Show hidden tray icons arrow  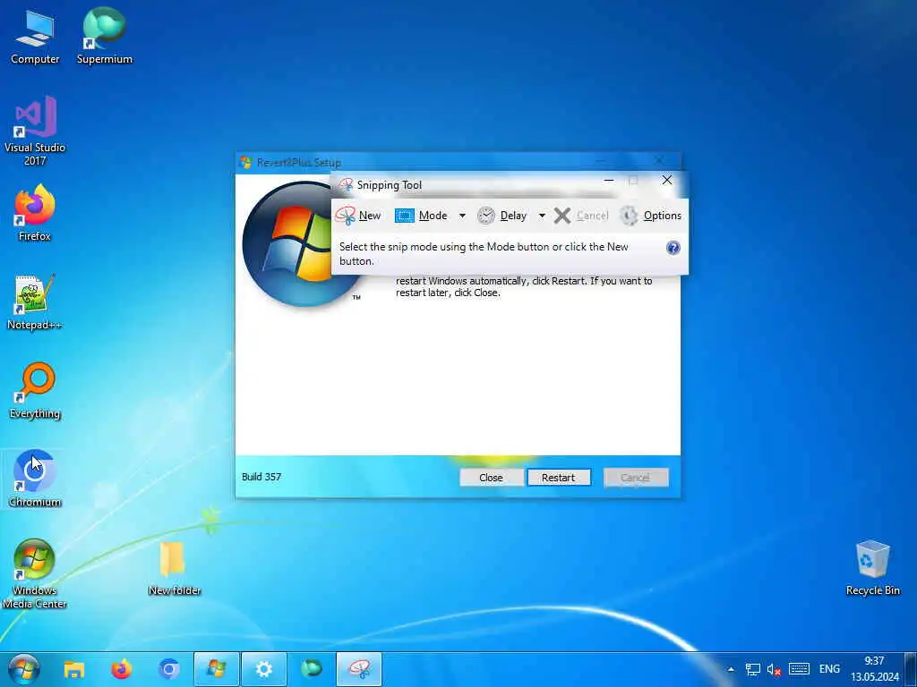coord(731,669)
